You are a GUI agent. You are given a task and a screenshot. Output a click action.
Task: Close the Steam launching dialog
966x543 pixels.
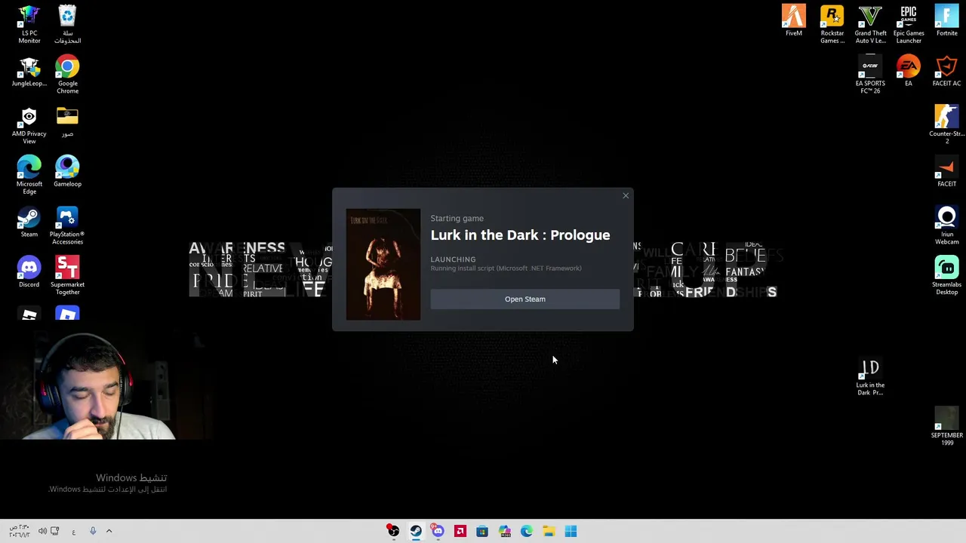[x=626, y=196]
